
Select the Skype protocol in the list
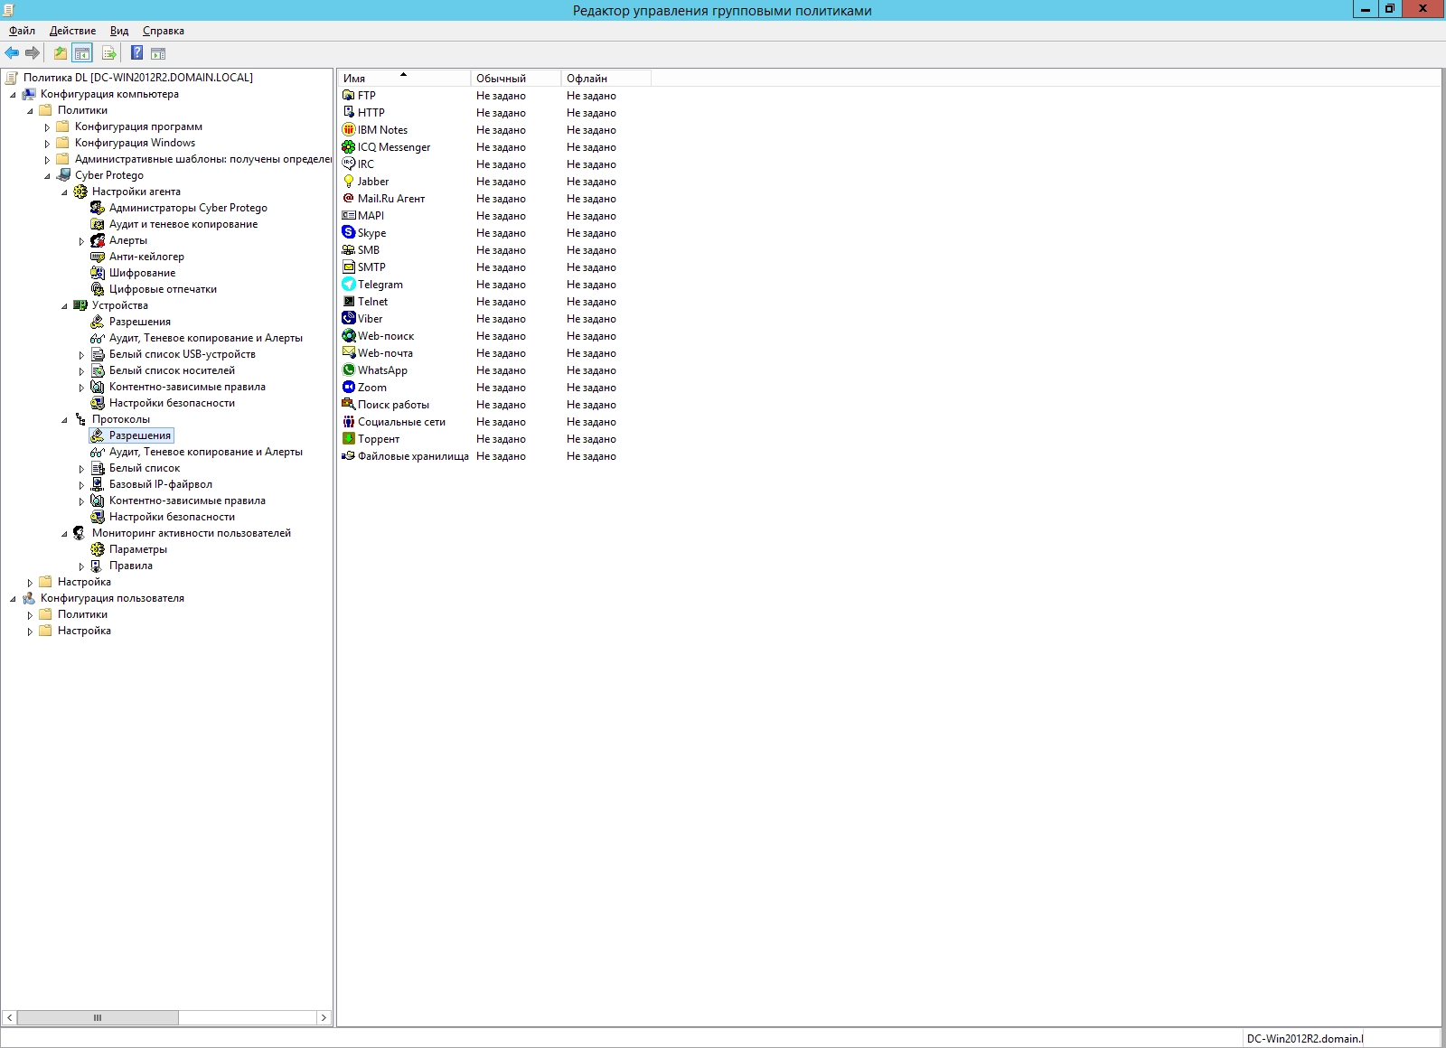pyautogui.click(x=371, y=233)
